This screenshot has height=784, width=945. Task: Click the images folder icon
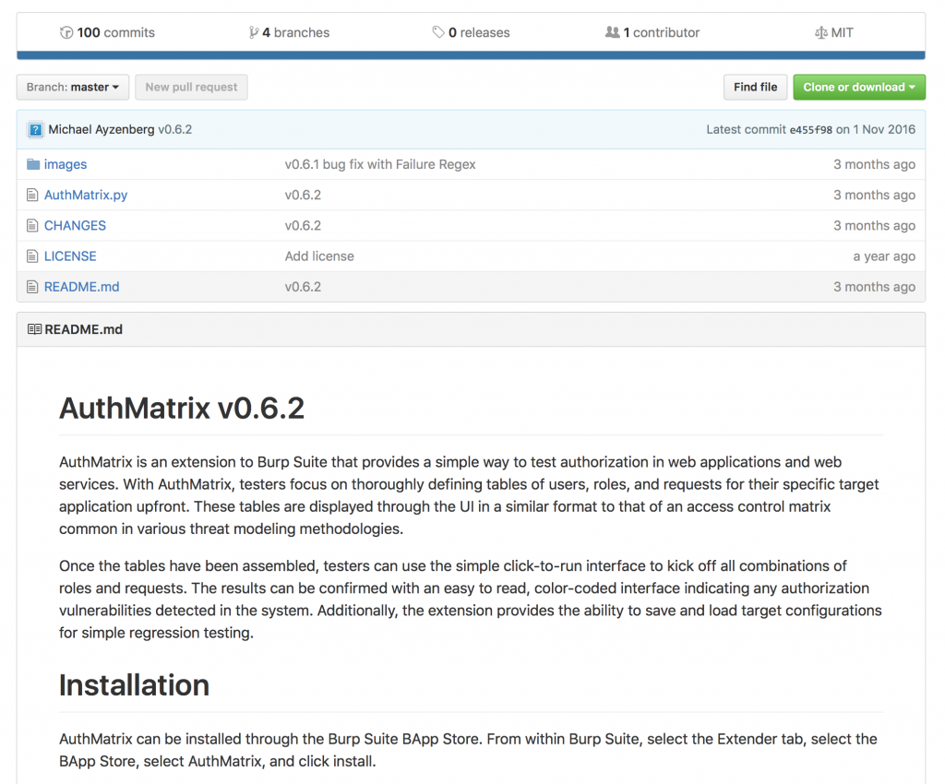coord(33,164)
